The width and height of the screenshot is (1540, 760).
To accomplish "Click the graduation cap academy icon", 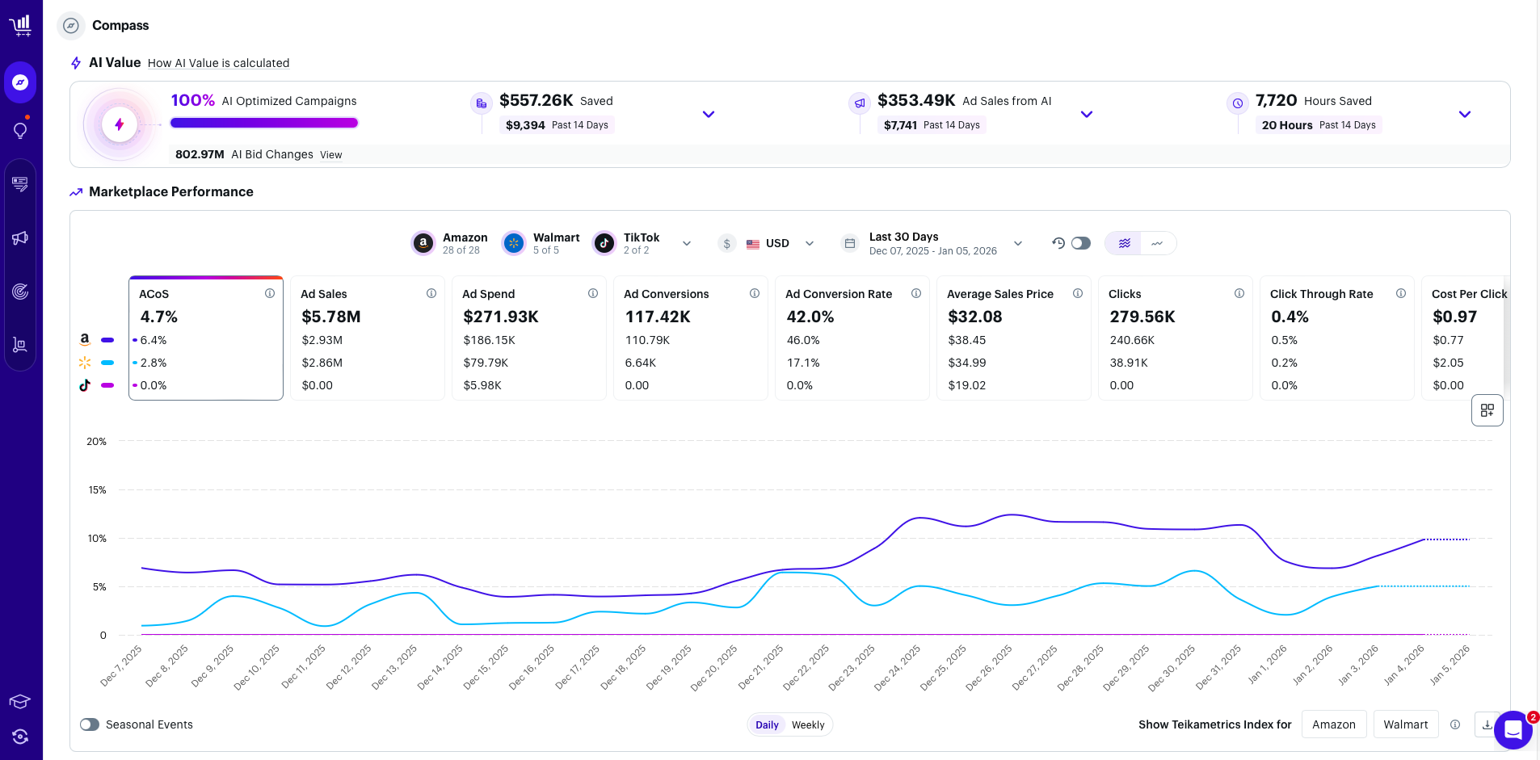I will [x=20, y=701].
